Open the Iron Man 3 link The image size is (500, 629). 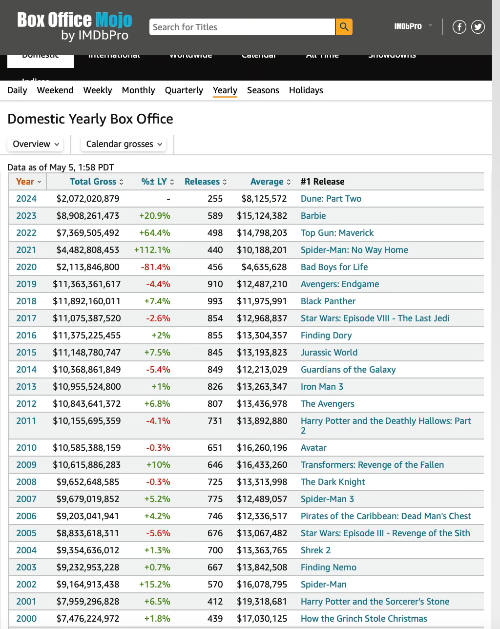[x=322, y=387]
